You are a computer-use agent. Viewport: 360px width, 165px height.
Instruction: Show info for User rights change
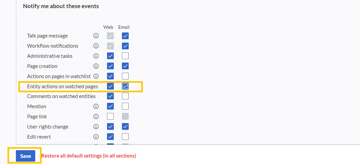coord(96,126)
